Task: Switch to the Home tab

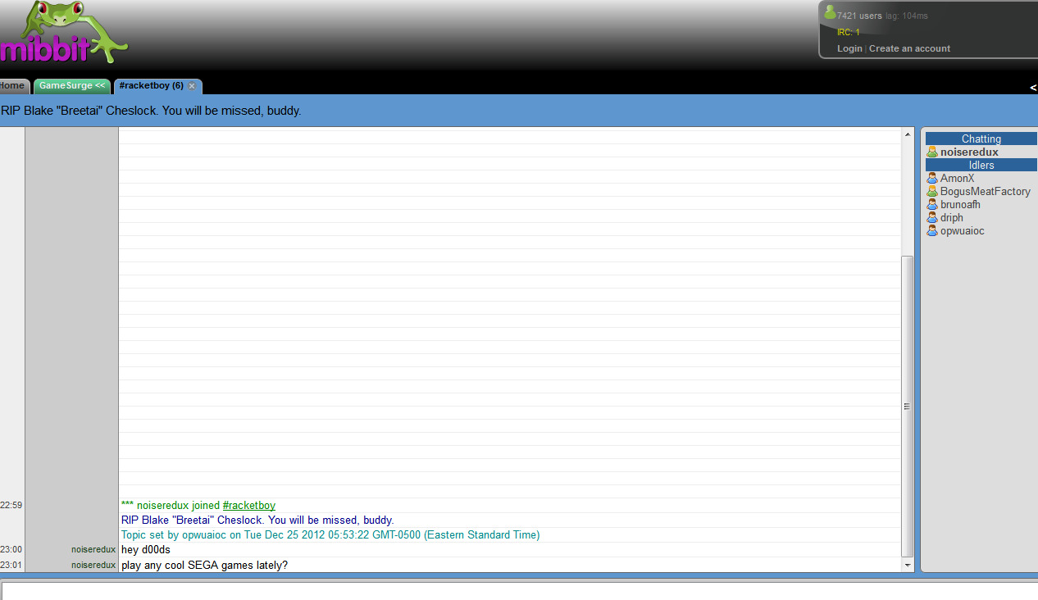Action: [x=13, y=86]
